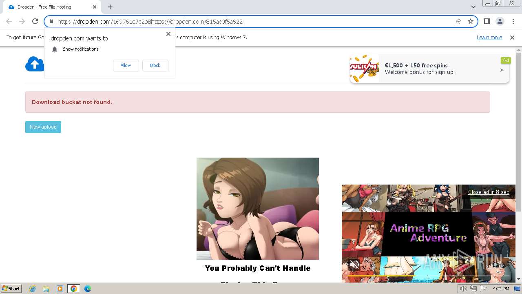The height and width of the screenshot is (294, 522).
Task: Open a new tab with plus button
Action: click(x=110, y=7)
